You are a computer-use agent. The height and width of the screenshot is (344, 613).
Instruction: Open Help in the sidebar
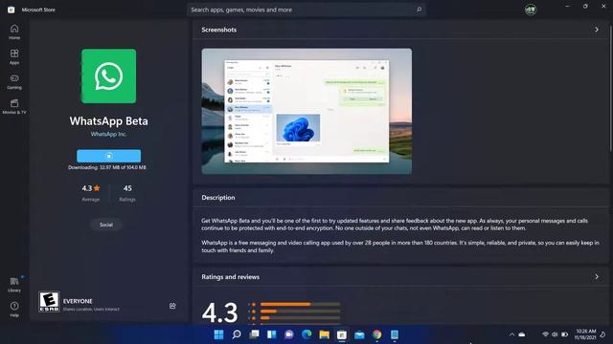click(14, 310)
